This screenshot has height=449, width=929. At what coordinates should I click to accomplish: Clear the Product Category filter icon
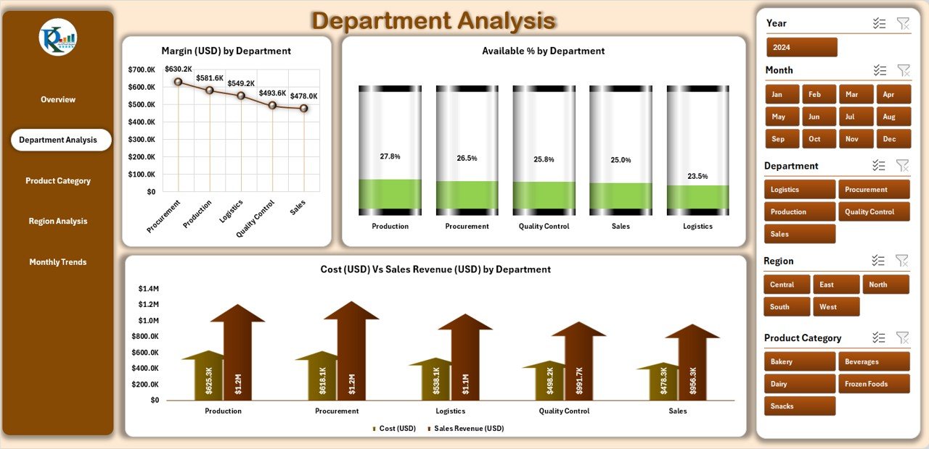(x=903, y=337)
